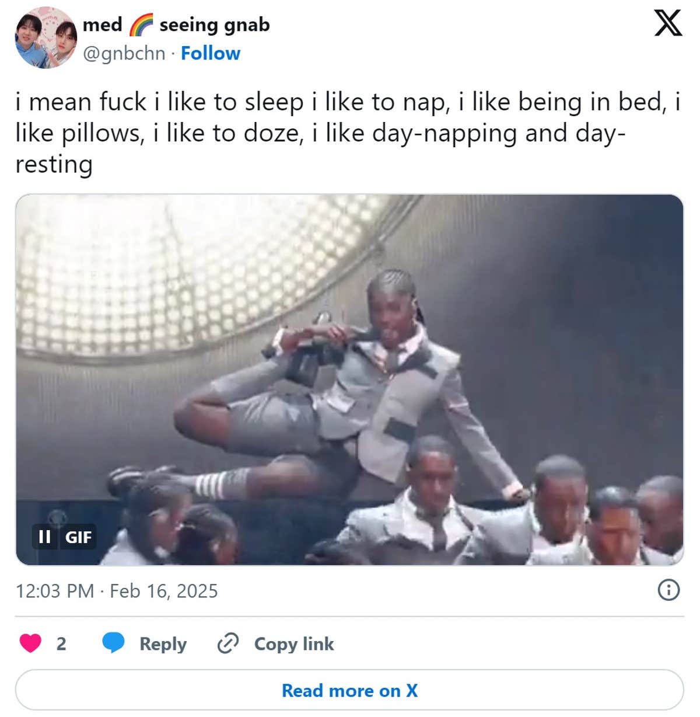Click the blue reply speech bubble icon
Viewport: 700px width, 717px height.
[x=113, y=643]
